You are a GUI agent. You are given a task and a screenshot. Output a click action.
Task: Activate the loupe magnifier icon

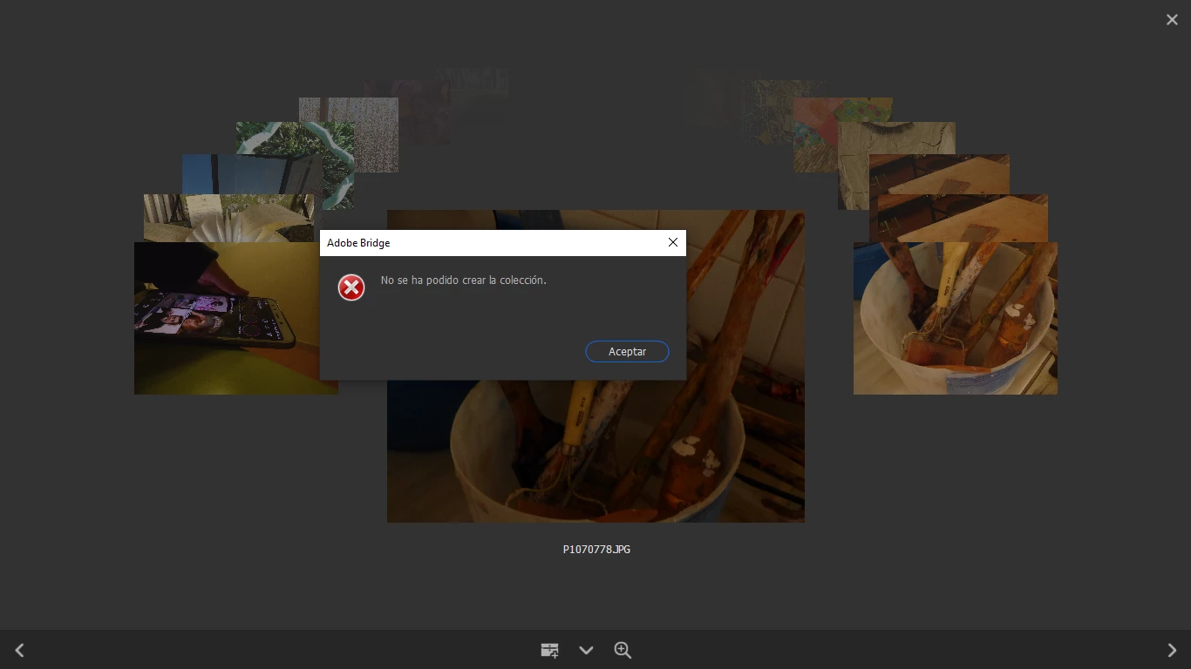coord(623,650)
